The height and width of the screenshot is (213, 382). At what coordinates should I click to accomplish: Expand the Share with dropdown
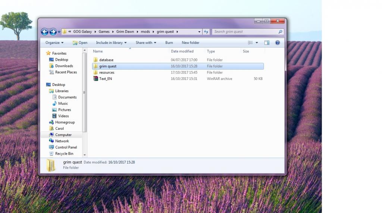tap(146, 43)
